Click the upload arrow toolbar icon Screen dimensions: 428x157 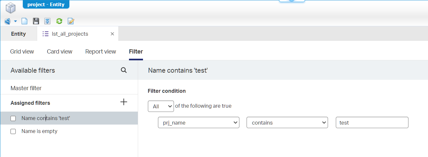48,21
